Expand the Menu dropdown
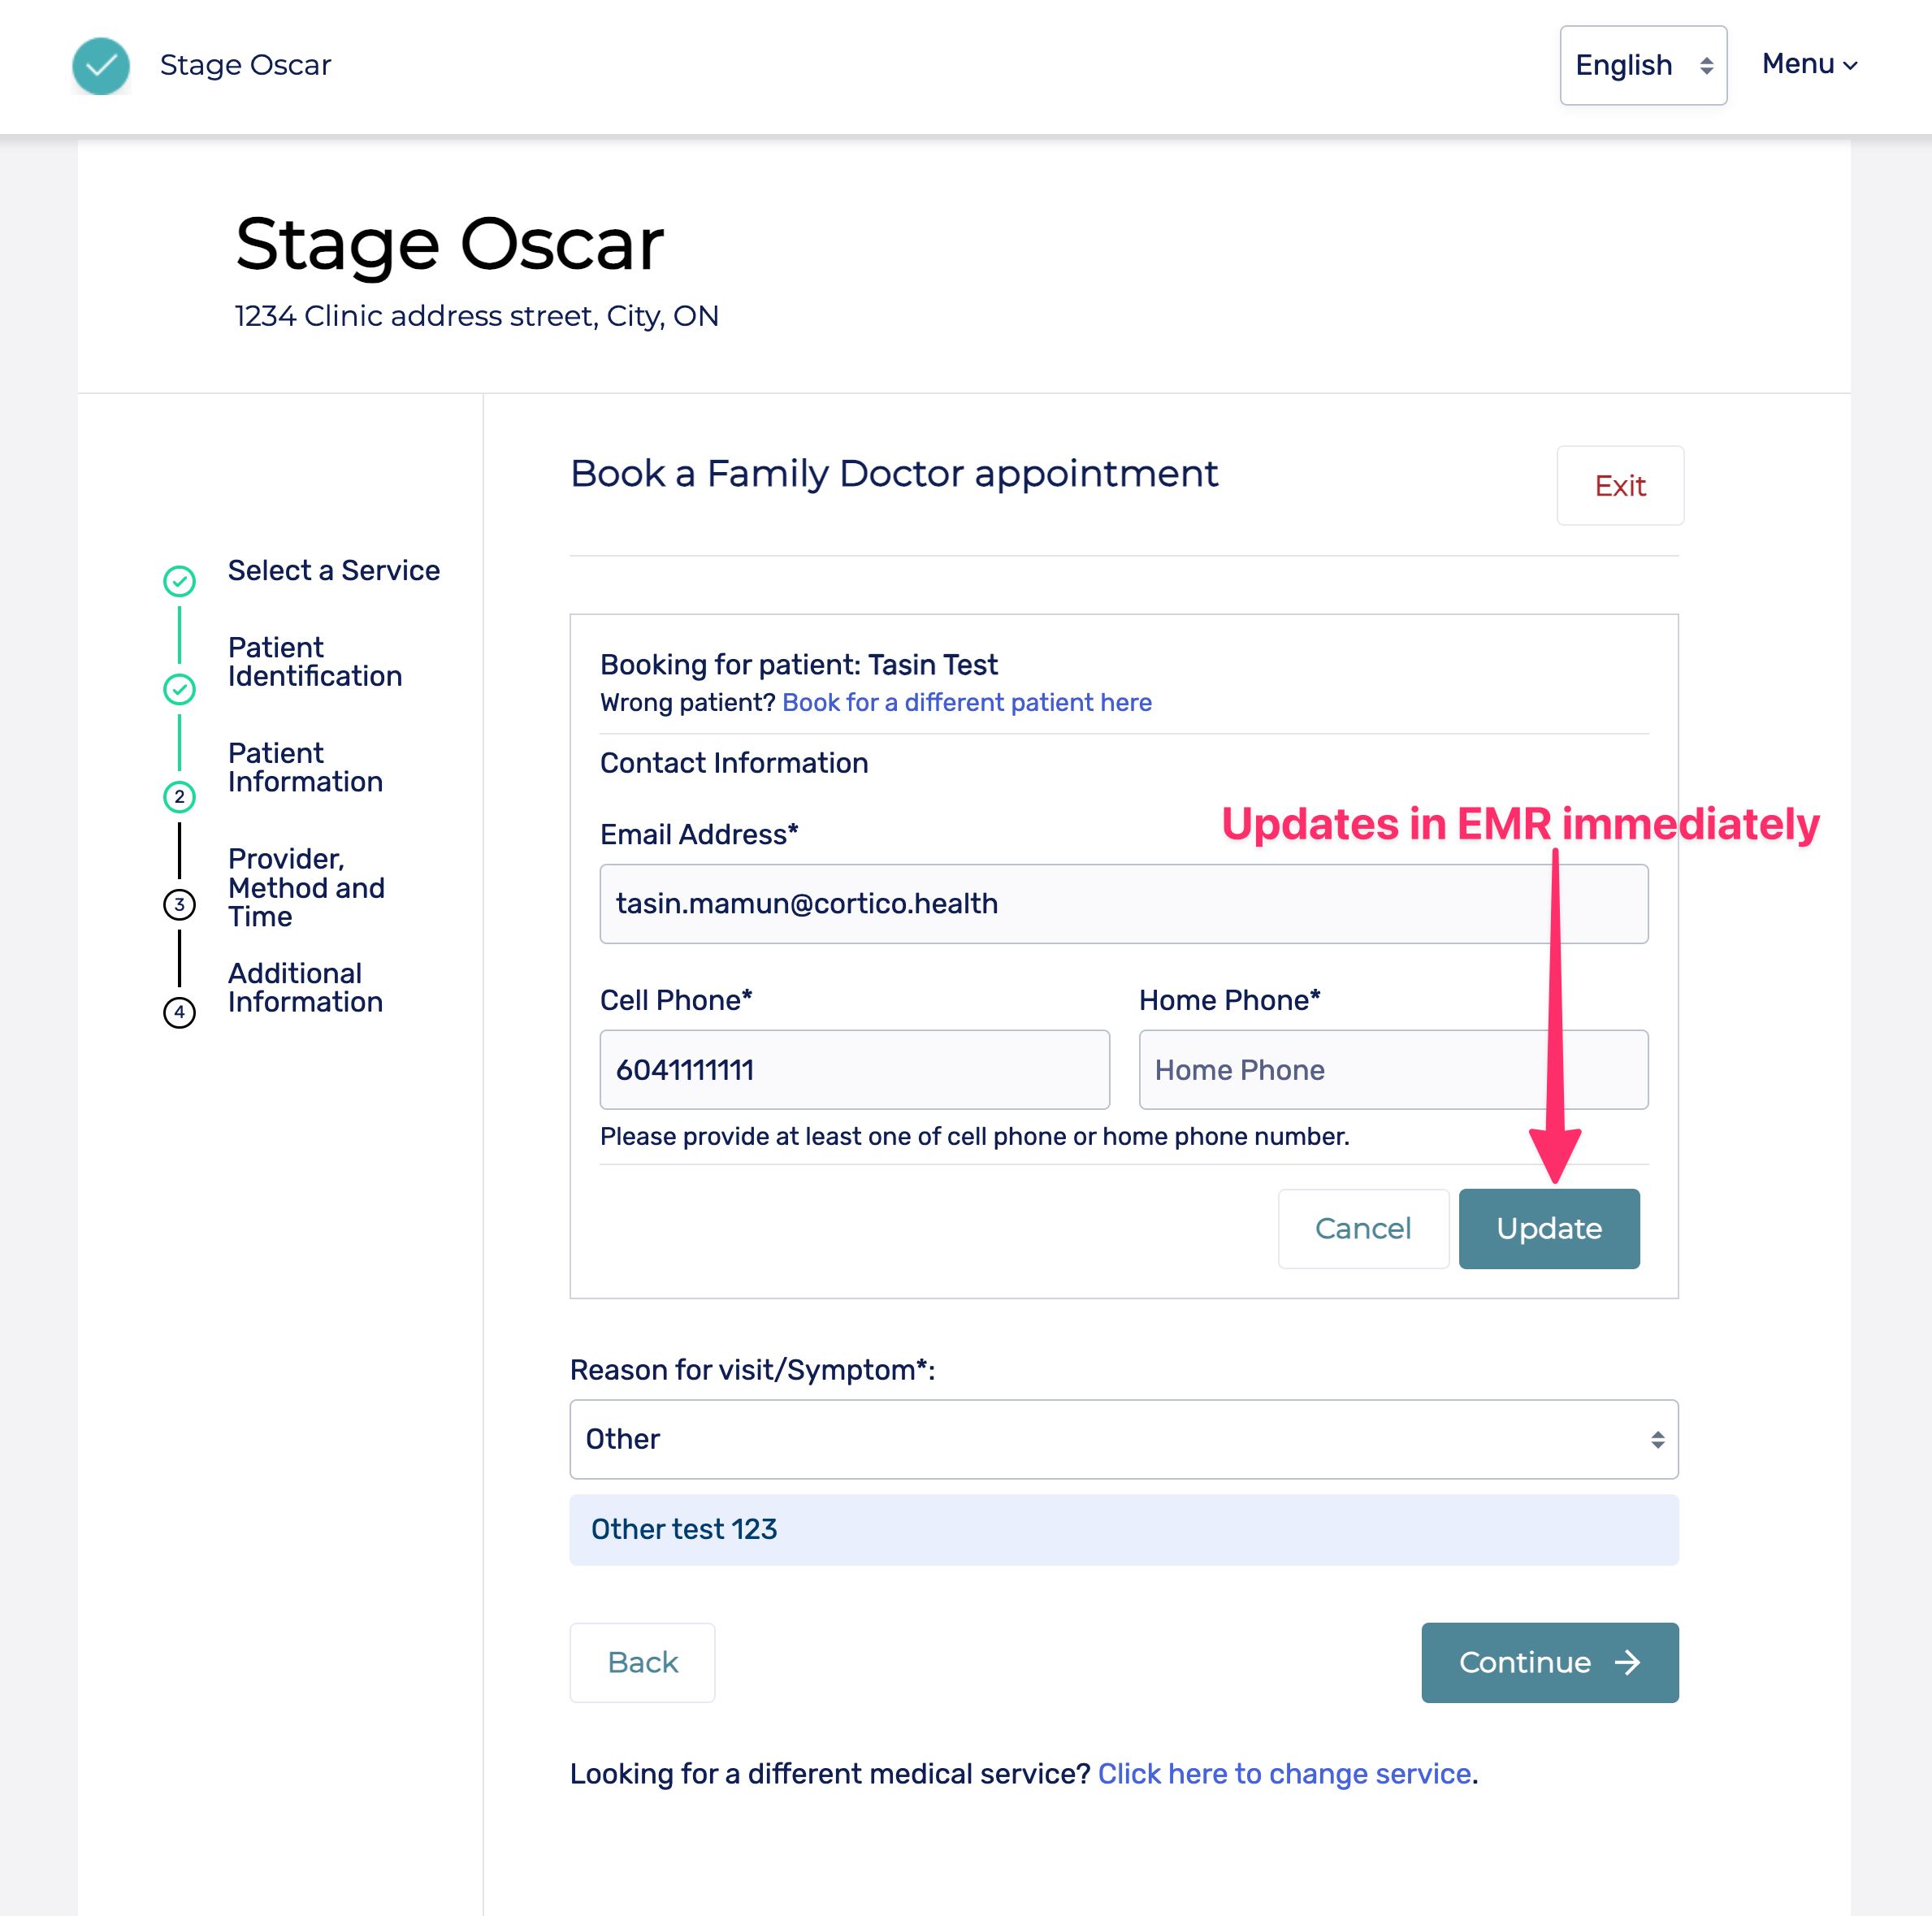 point(1808,64)
